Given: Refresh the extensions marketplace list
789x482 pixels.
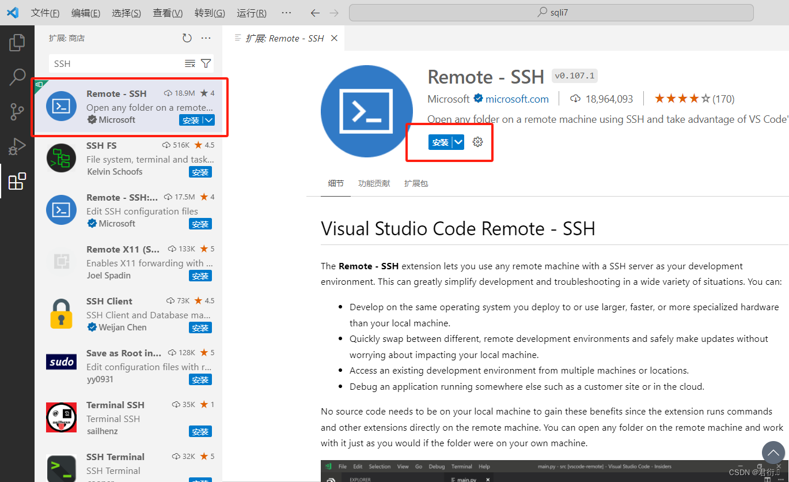Looking at the screenshot, I should pyautogui.click(x=187, y=38).
